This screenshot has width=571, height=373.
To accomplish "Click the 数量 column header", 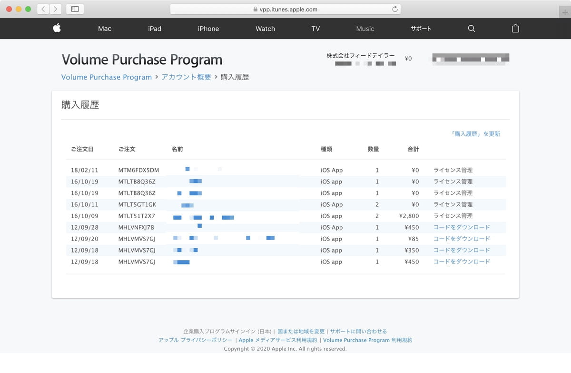I will click(x=374, y=149).
